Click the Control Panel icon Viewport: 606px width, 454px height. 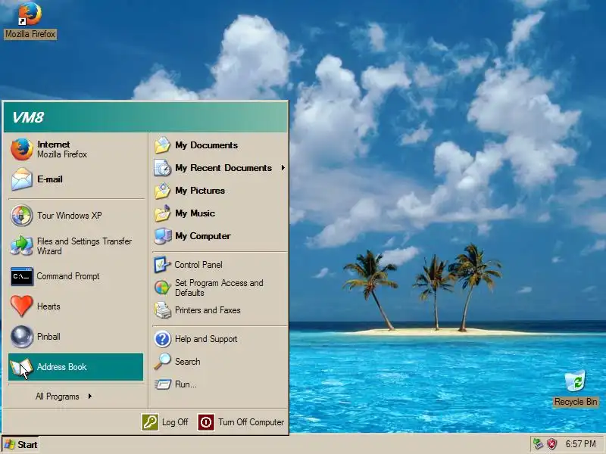(x=162, y=265)
